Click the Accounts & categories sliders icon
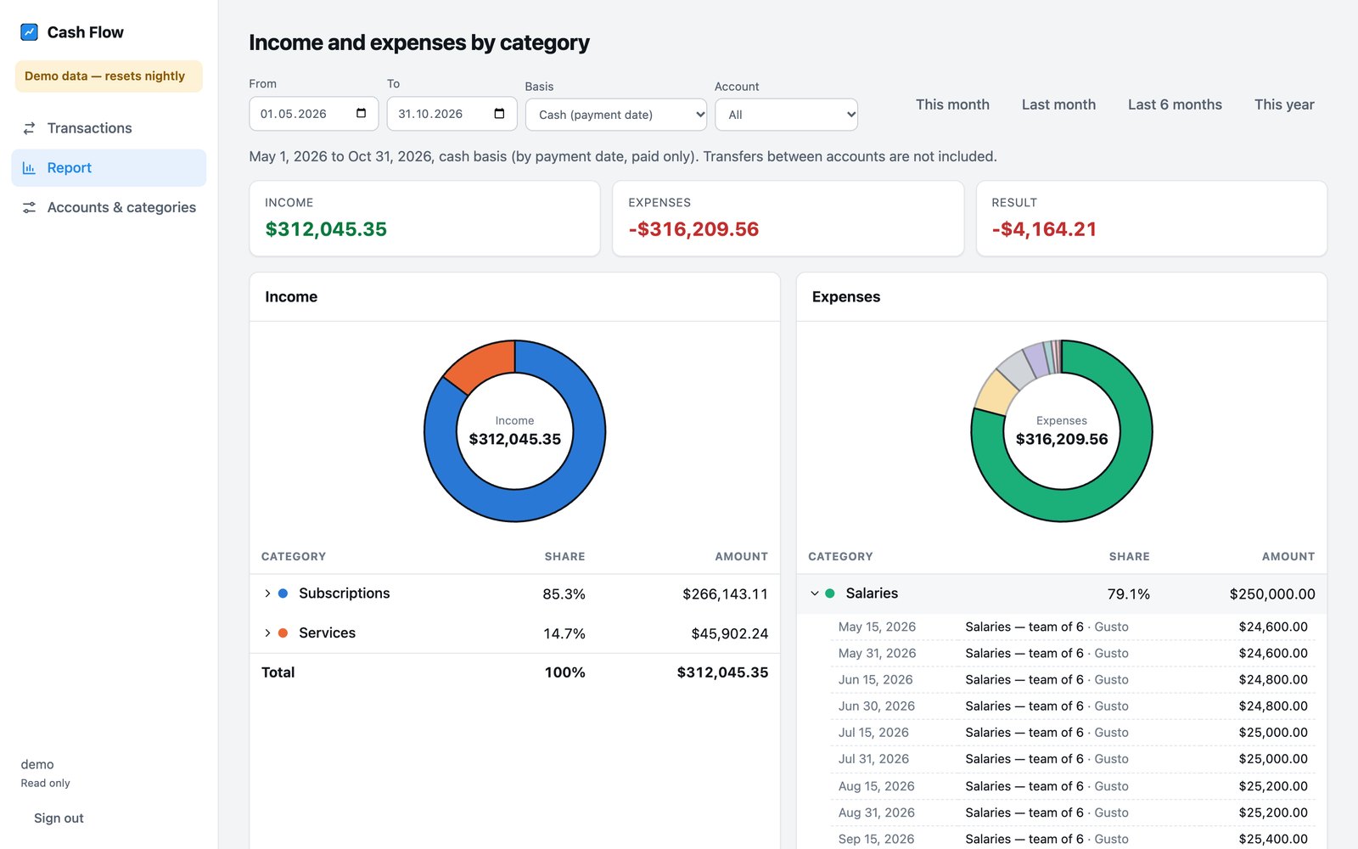1358x849 pixels. tap(29, 207)
